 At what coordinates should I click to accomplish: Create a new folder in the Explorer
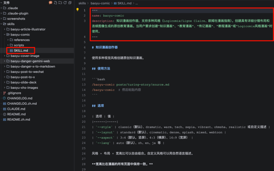pos(60,3)
